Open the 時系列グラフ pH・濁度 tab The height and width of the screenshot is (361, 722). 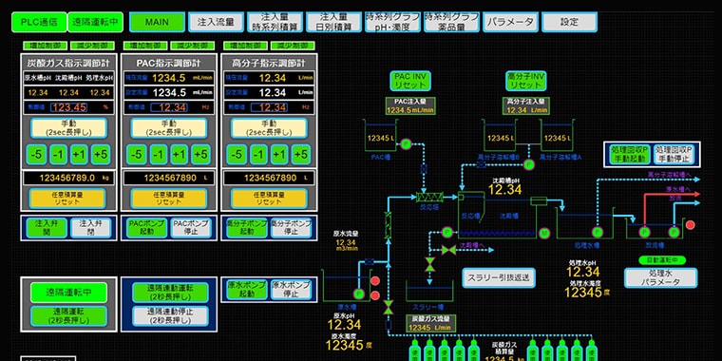coord(392,22)
